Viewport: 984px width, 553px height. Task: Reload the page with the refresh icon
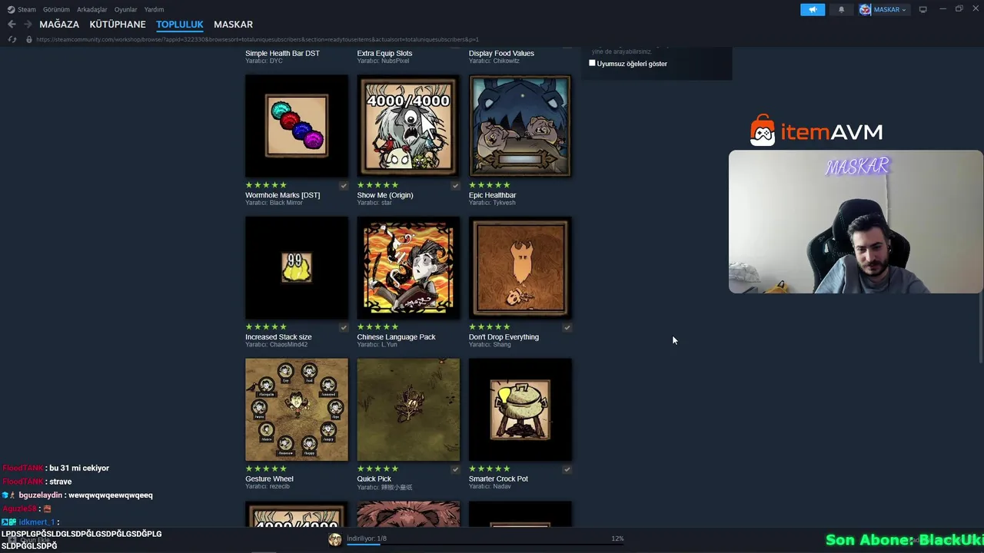pos(12,39)
